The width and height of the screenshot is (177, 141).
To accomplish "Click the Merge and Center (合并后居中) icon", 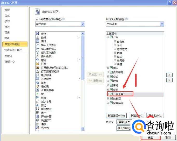I will click(37, 90).
